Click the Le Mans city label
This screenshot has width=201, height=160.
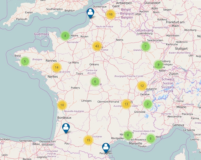tap(74, 62)
